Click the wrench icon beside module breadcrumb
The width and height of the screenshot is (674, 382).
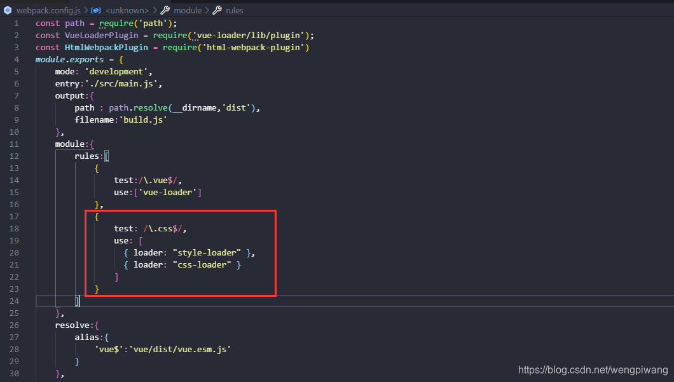166,10
